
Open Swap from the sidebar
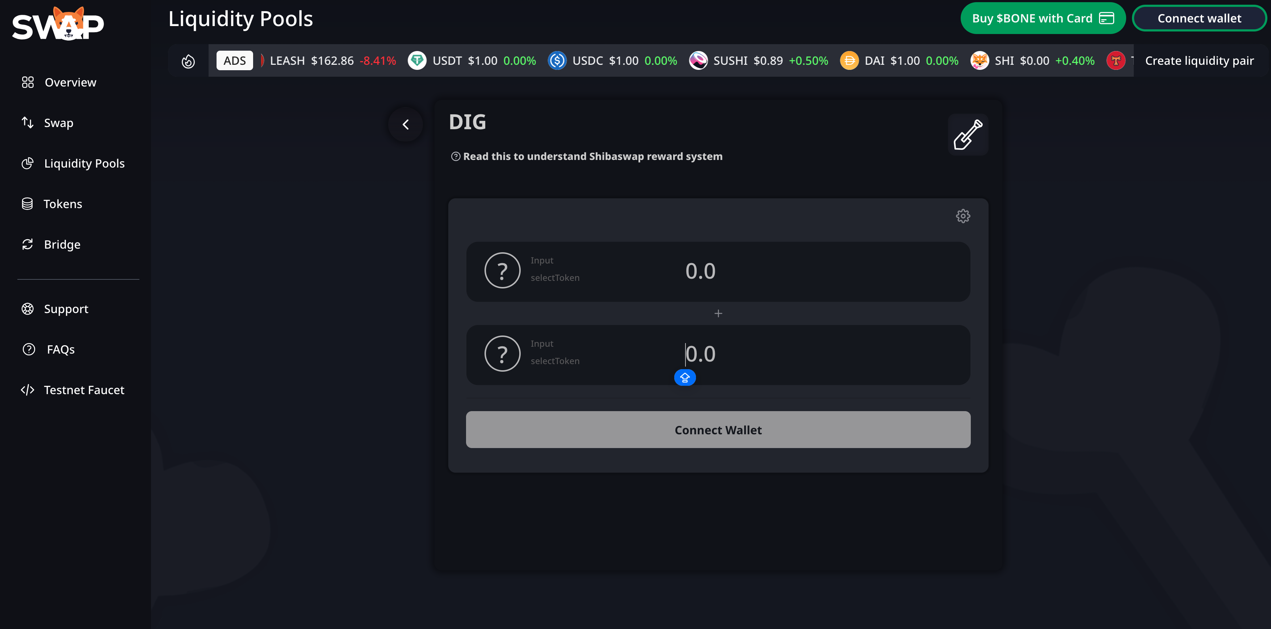[58, 123]
